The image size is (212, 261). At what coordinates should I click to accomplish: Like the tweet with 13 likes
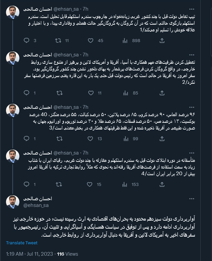point(91,139)
